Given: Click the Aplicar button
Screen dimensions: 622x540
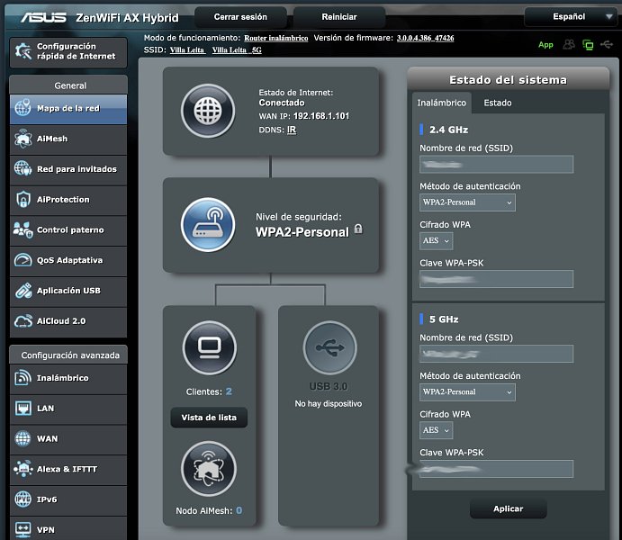Looking at the screenshot, I should (x=509, y=508).
